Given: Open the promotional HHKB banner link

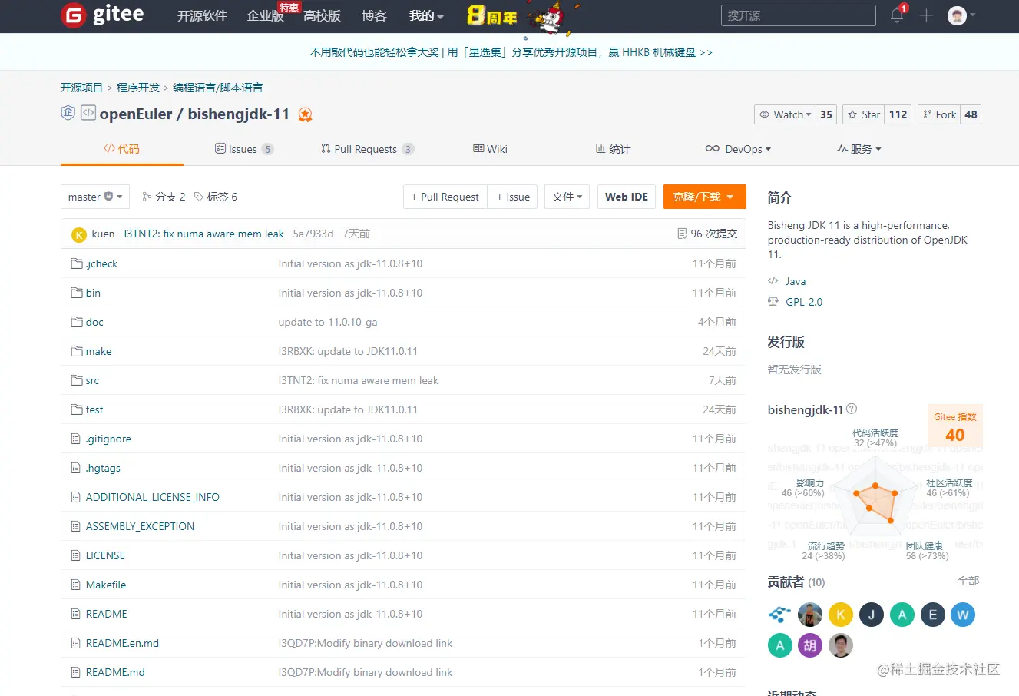Looking at the screenshot, I should coord(511,52).
